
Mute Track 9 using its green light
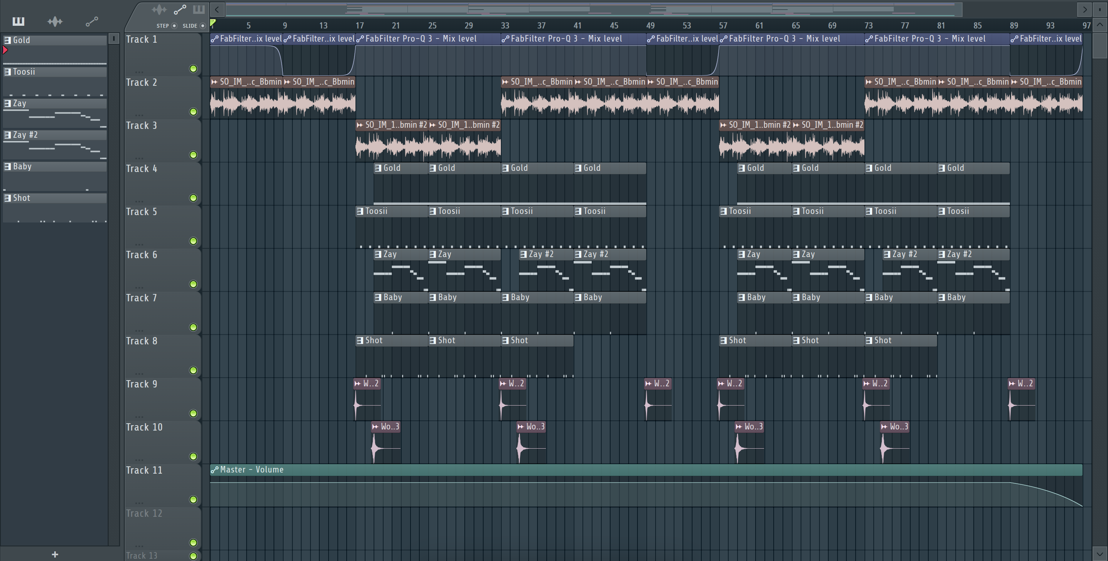click(x=193, y=413)
